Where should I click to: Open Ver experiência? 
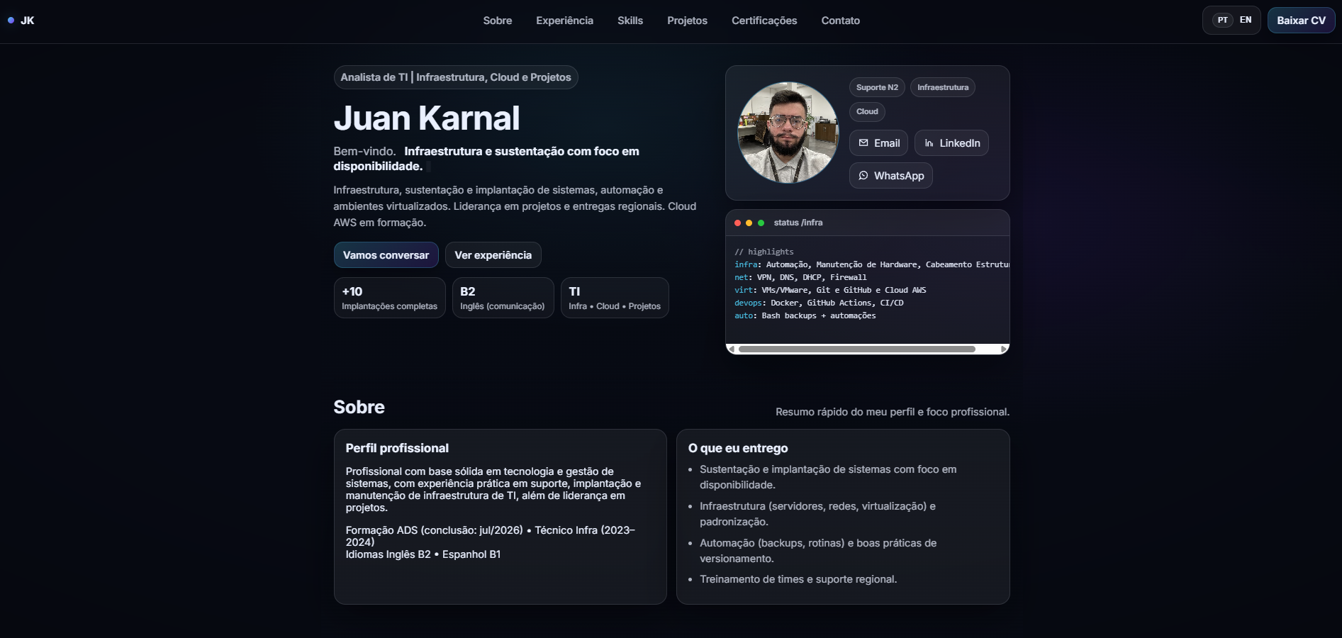pyautogui.click(x=493, y=254)
